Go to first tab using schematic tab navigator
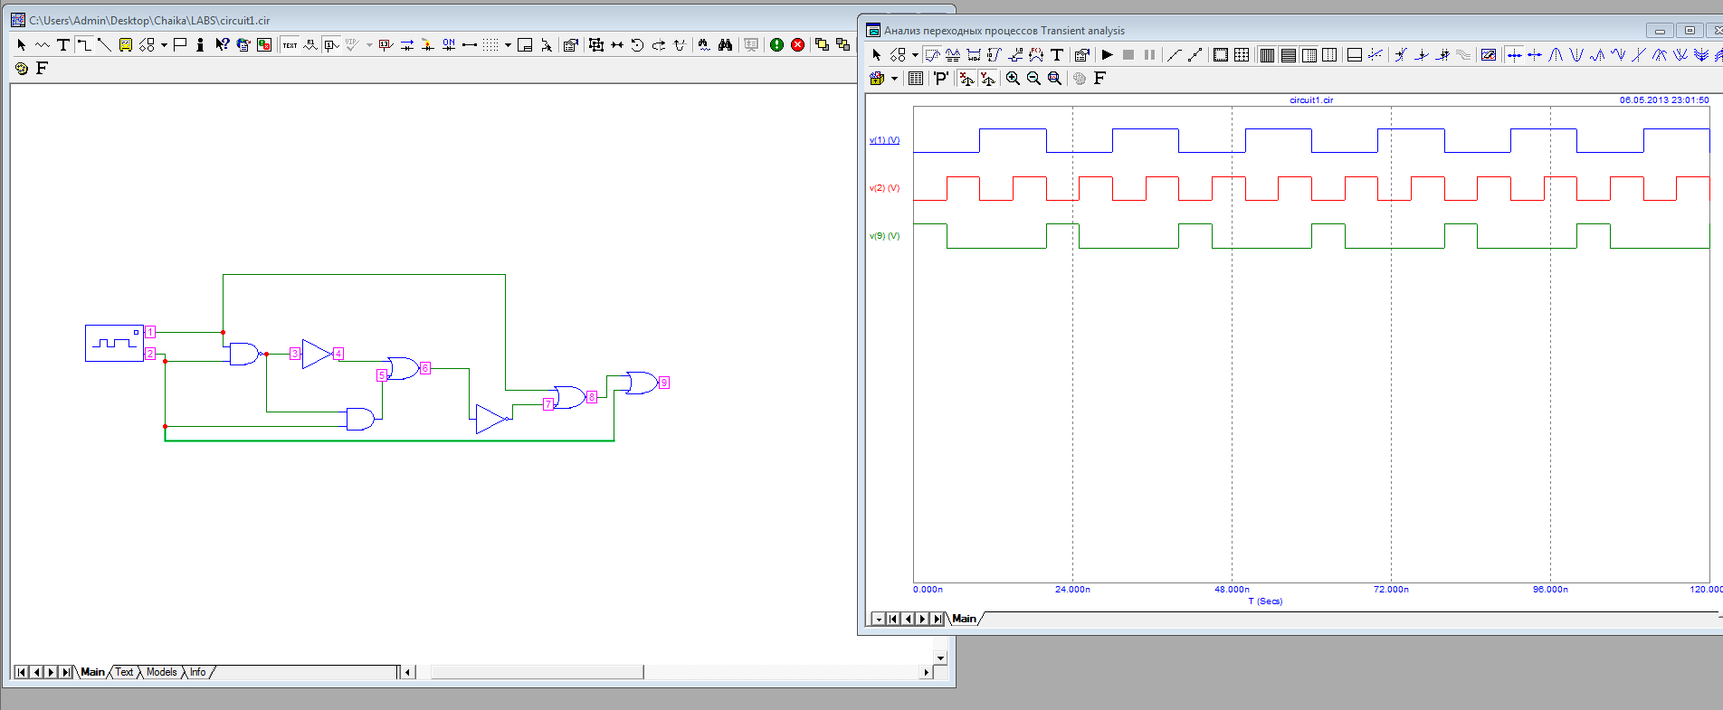The width and height of the screenshot is (1723, 710). (22, 672)
